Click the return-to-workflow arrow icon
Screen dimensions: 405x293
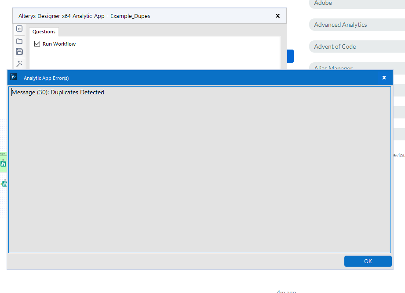(x=19, y=28)
